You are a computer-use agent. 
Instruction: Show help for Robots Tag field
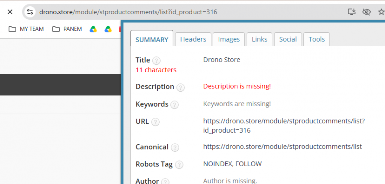[x=179, y=165]
